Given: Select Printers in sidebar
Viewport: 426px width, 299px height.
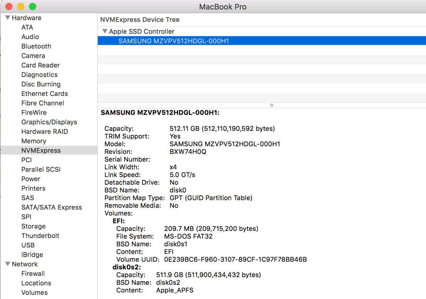Looking at the screenshot, I should pyautogui.click(x=33, y=189).
